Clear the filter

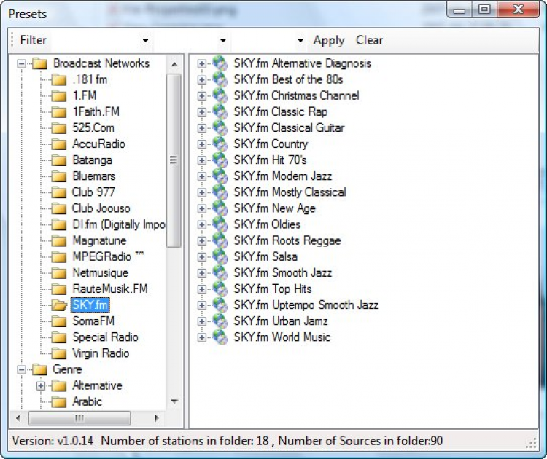click(x=369, y=40)
